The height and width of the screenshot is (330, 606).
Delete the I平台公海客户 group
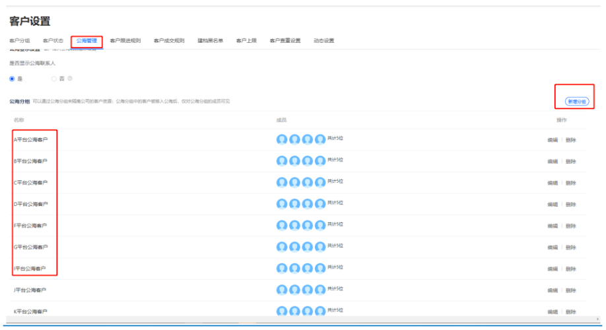571,269
